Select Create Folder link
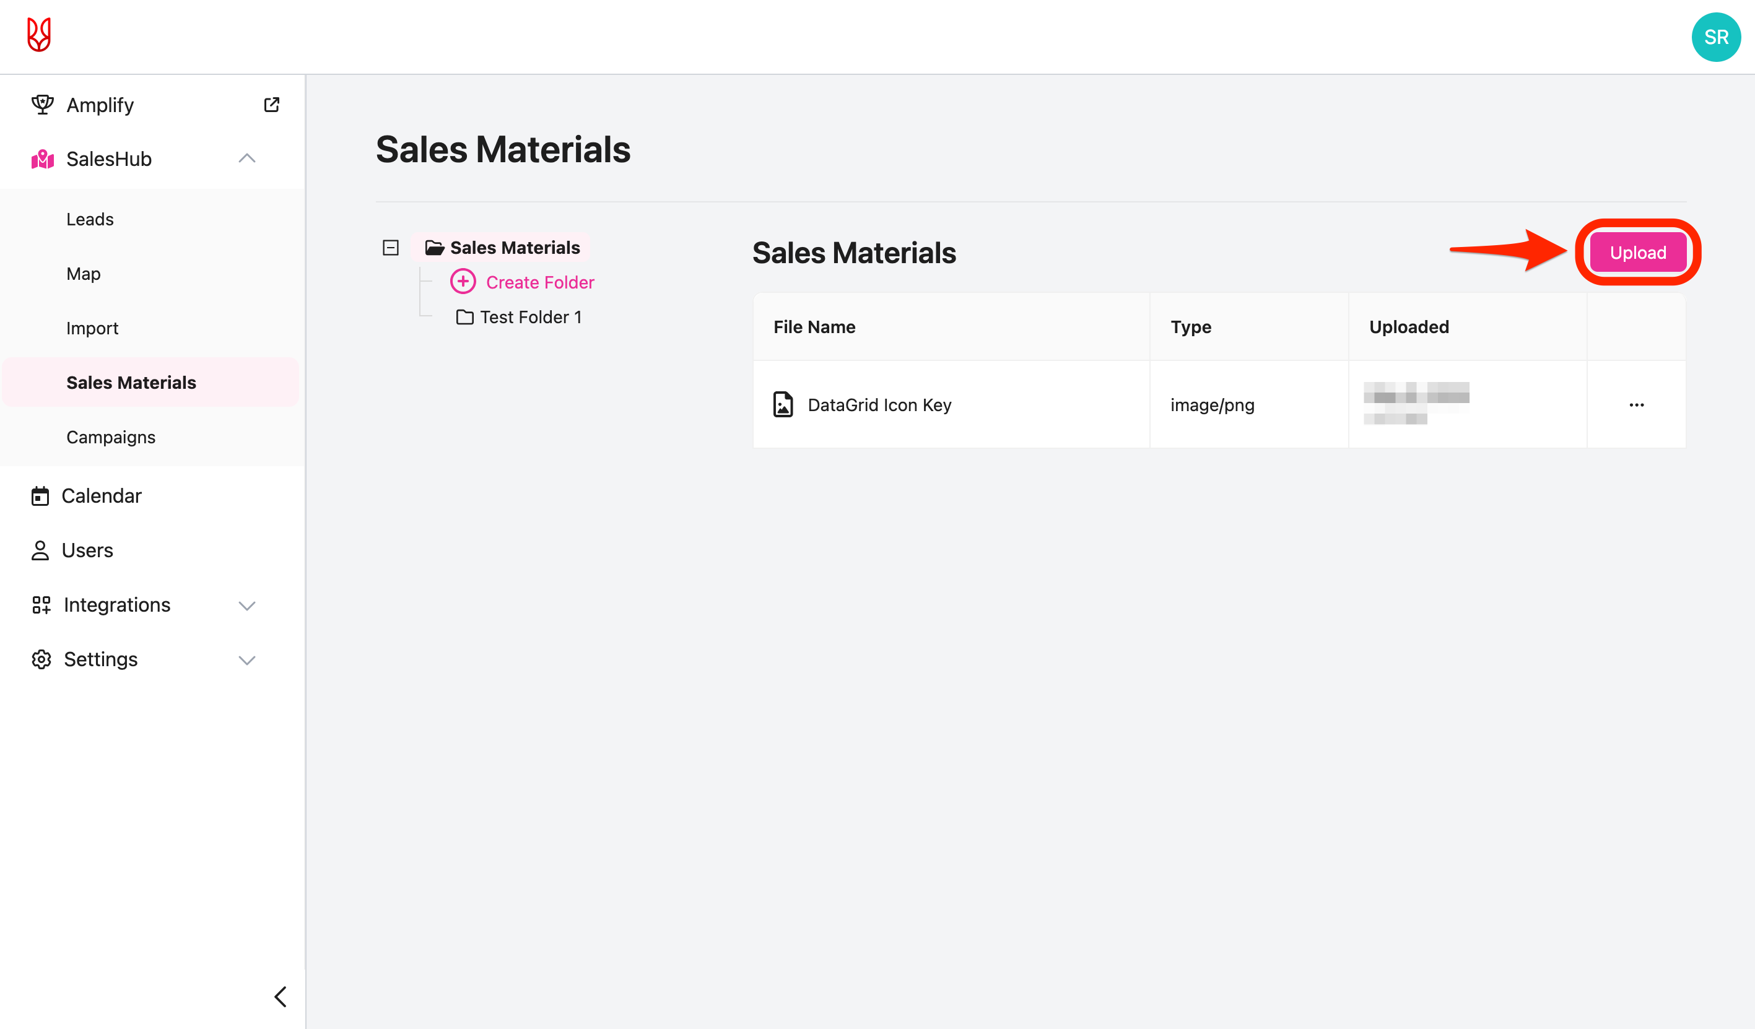The width and height of the screenshot is (1755, 1029). pyautogui.click(x=541, y=282)
